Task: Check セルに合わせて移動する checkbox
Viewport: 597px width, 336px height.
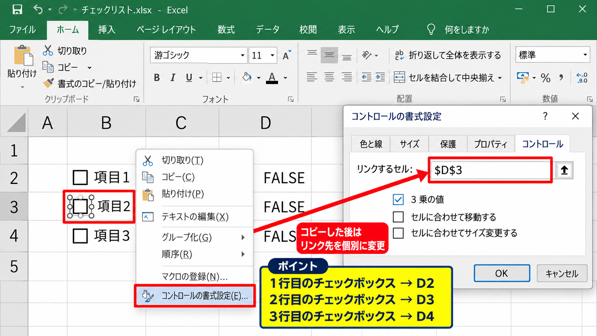Action: pyautogui.click(x=398, y=217)
